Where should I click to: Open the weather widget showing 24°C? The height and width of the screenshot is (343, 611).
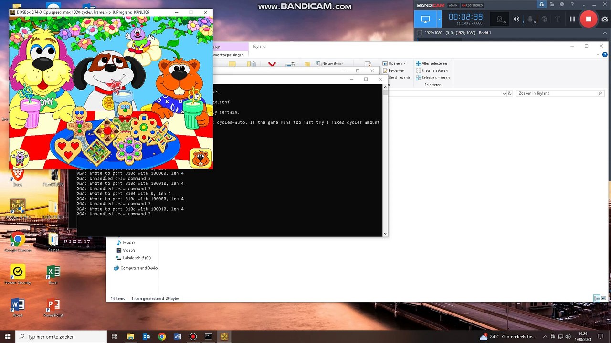tap(508, 337)
